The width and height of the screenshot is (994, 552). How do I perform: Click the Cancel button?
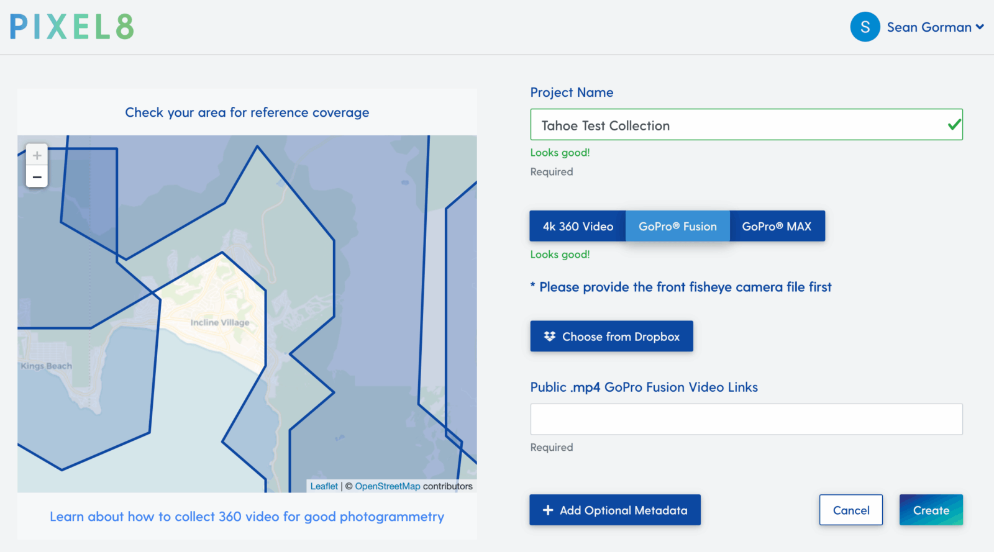850,510
